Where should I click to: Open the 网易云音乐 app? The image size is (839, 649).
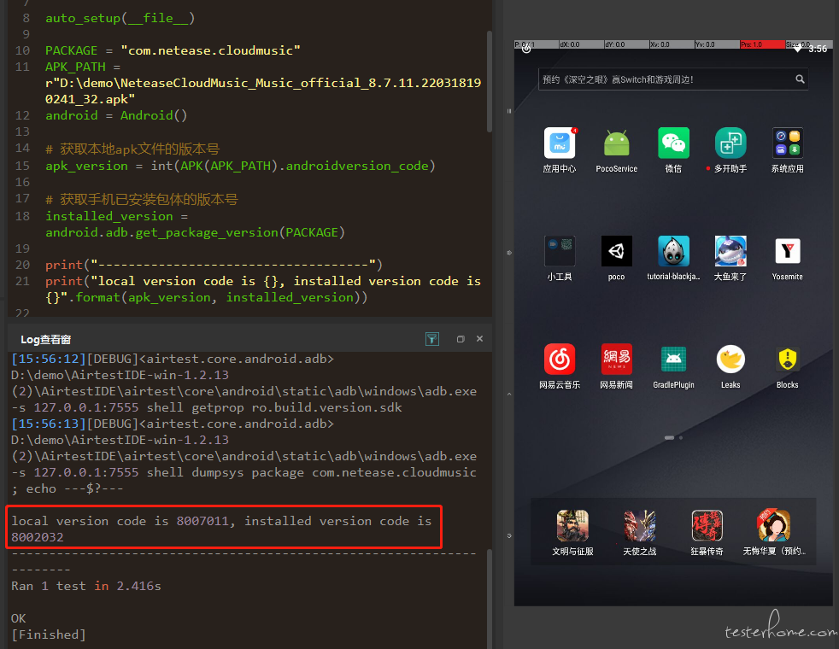point(559,359)
